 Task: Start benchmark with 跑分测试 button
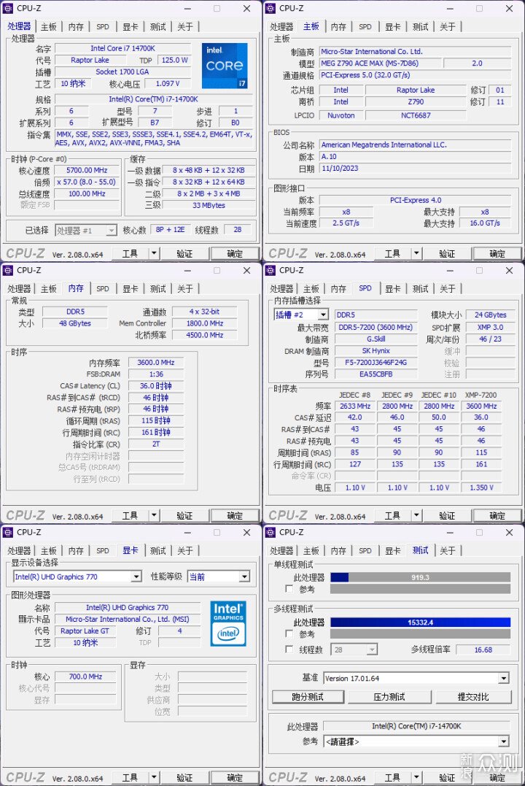click(x=308, y=697)
